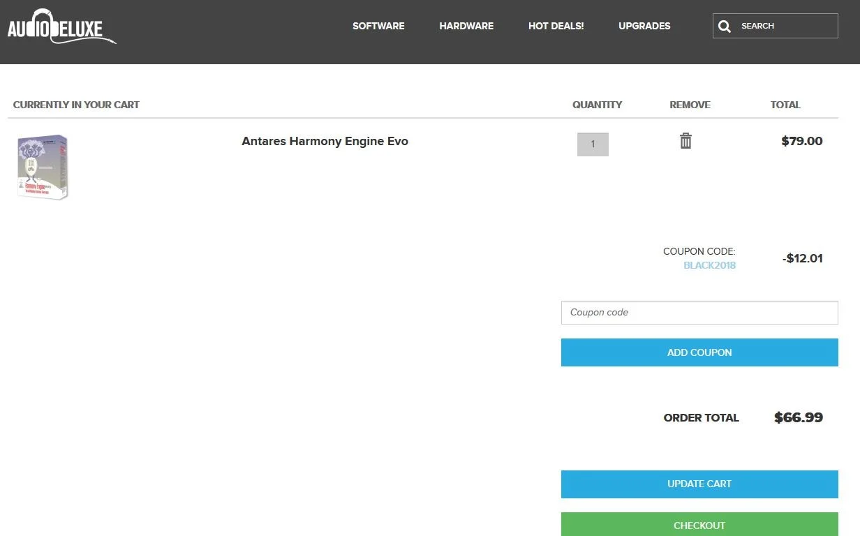Click the $79.00 item total
This screenshot has width=860, height=536.
(802, 141)
